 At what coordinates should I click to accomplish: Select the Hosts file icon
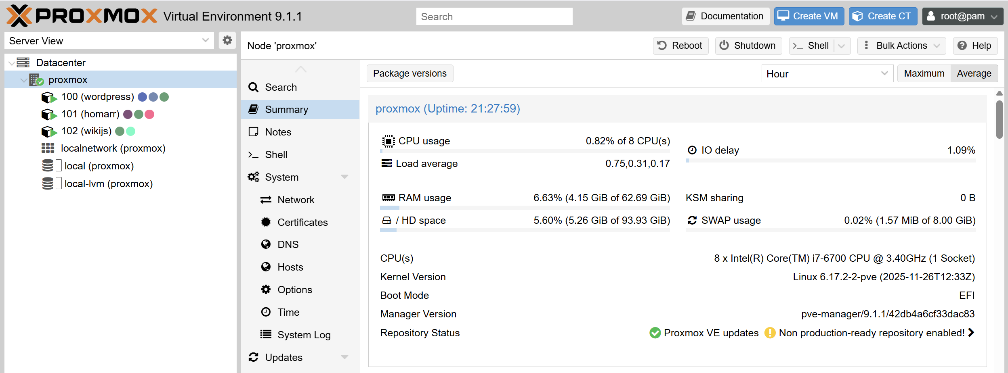pos(265,267)
